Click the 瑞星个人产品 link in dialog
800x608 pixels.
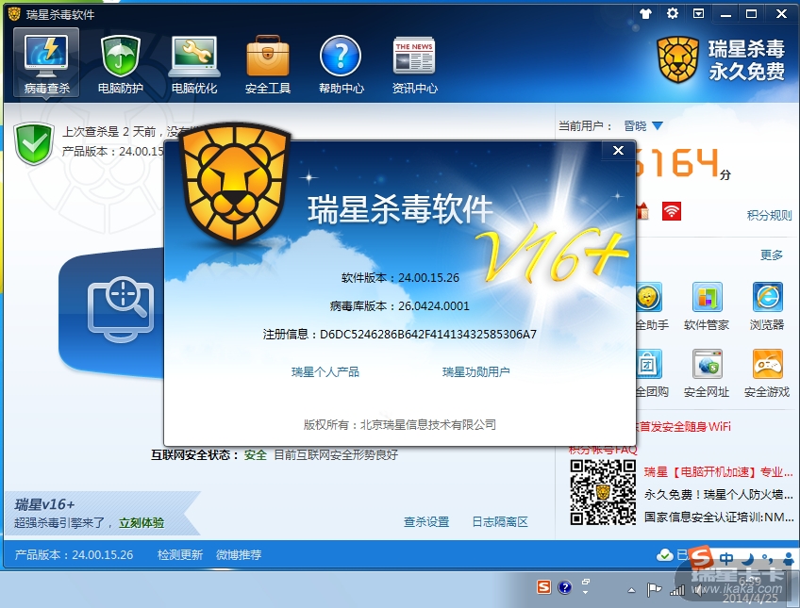click(325, 372)
